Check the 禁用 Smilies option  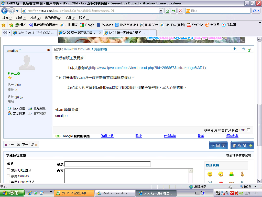click(8, 176)
